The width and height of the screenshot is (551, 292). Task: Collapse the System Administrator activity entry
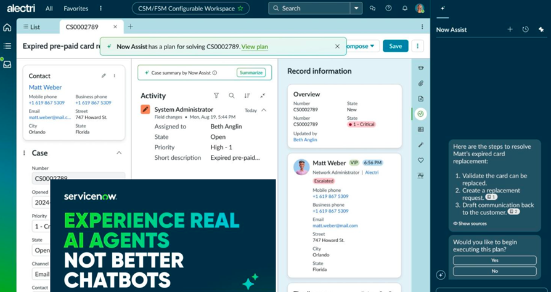pos(264,110)
